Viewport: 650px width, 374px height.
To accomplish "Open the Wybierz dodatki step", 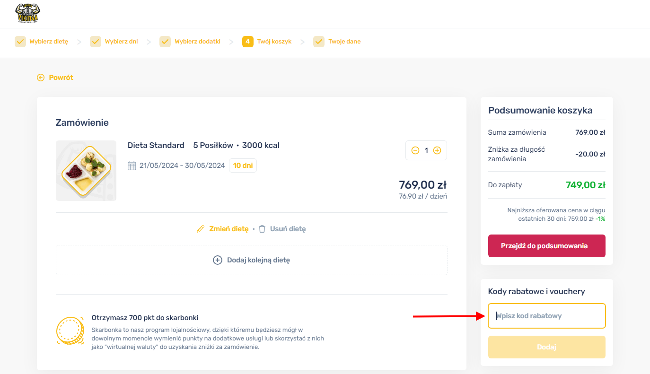I will click(x=190, y=42).
